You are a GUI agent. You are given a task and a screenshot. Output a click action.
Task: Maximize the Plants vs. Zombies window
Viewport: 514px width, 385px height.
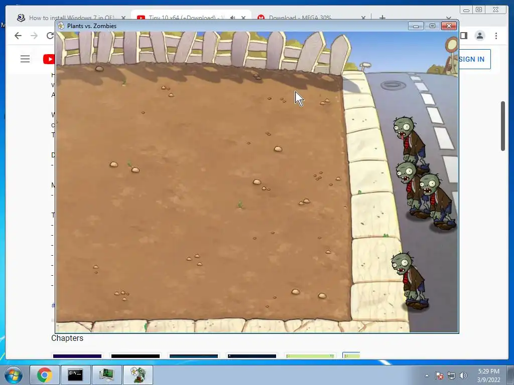point(432,26)
